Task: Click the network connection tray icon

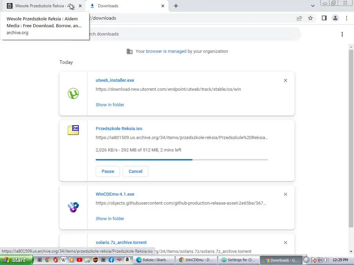Action: click(320, 260)
